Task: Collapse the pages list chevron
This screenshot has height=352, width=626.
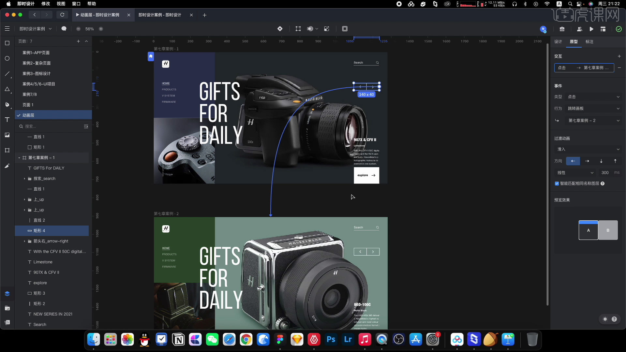Action: pos(86,41)
